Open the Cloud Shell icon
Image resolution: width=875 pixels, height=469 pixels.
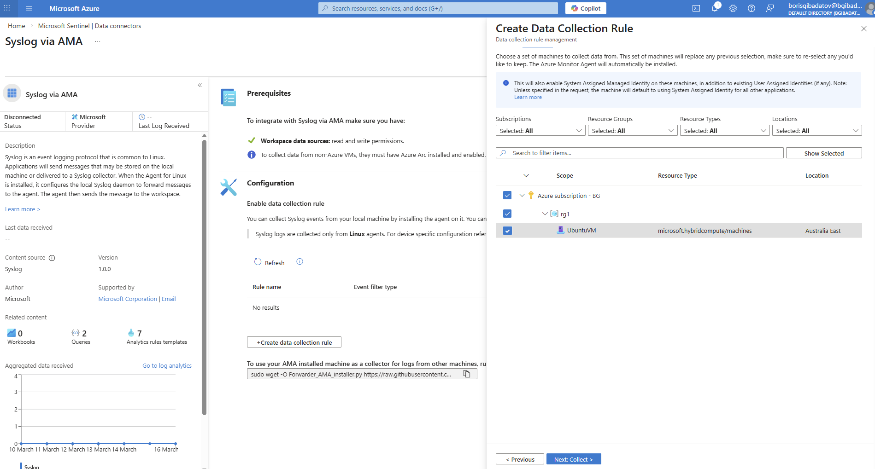(x=696, y=8)
